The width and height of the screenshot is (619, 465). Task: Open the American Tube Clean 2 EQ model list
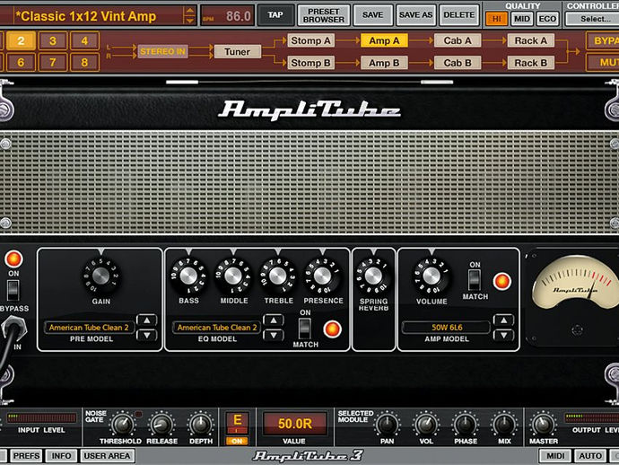tap(217, 327)
